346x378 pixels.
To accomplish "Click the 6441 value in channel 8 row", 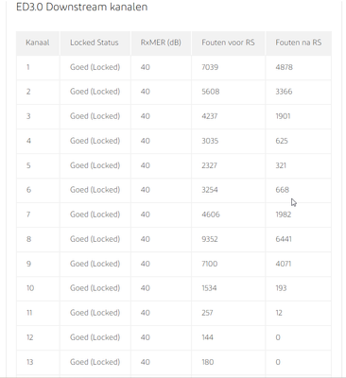I will tap(284, 239).
